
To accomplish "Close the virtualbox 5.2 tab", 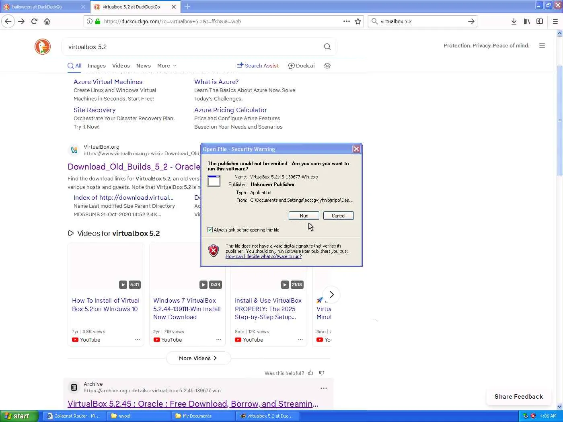I will [x=174, y=7].
